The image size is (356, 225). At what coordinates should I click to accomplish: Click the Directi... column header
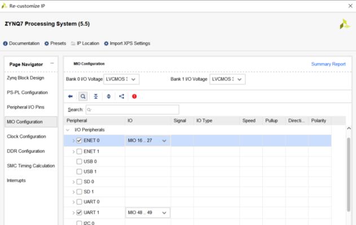tap(297, 120)
